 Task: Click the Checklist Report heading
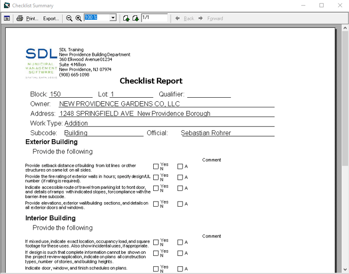(151, 81)
